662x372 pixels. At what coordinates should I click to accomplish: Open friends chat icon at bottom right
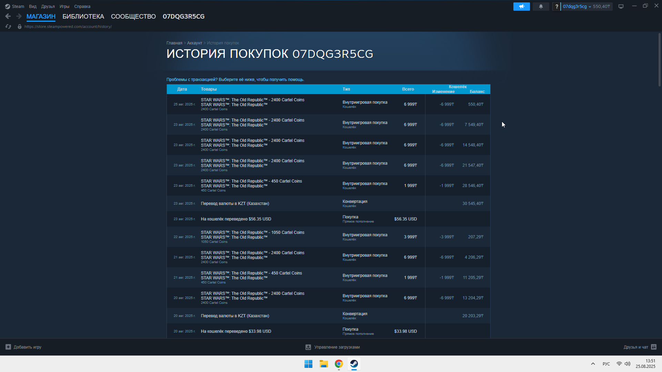654,347
